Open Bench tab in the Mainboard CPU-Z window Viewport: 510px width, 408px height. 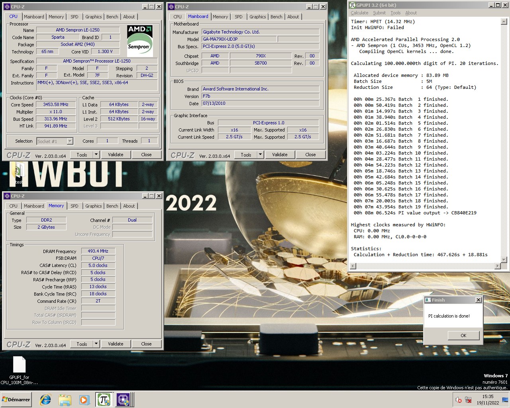point(277,17)
